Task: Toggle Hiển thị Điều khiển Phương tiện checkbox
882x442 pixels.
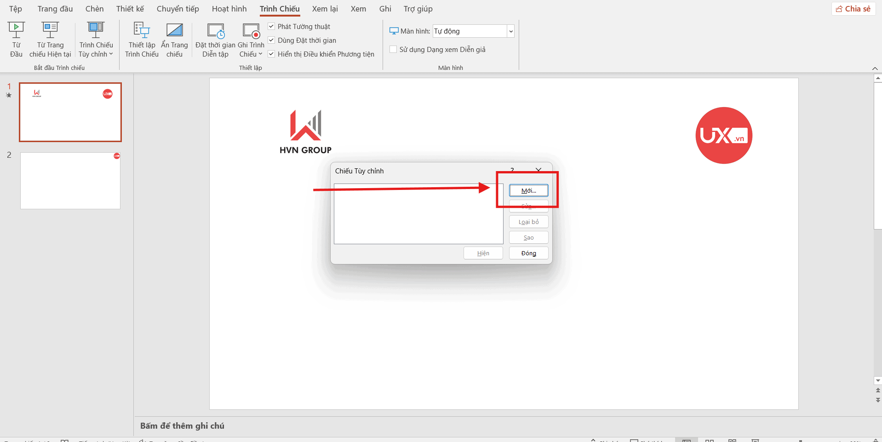Action: click(272, 54)
